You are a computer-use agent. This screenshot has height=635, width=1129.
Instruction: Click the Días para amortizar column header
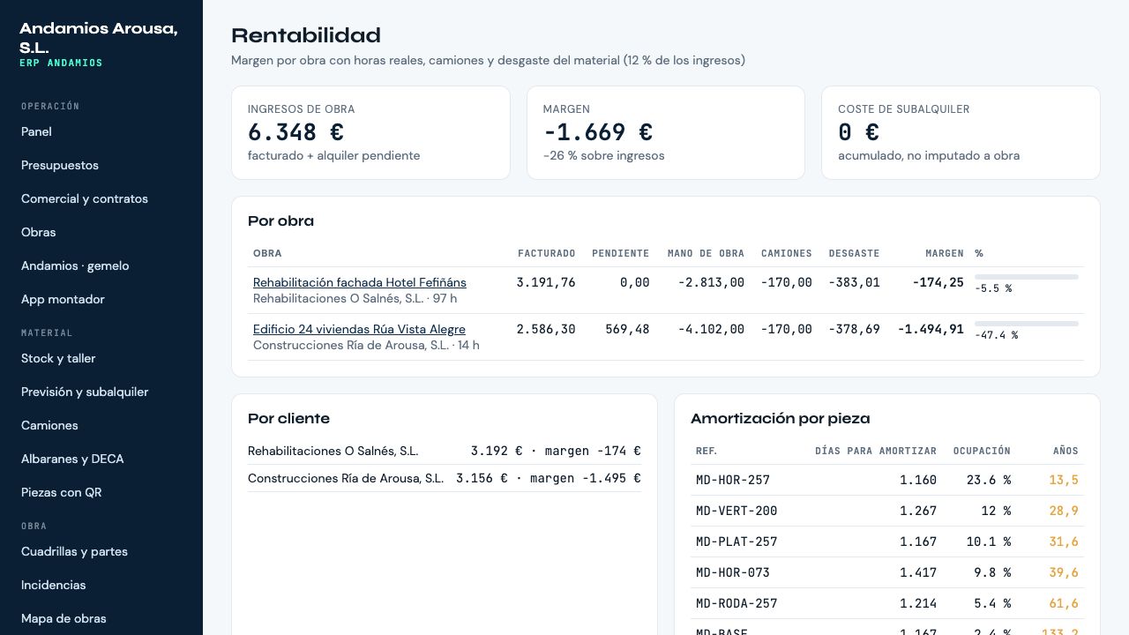coord(876,451)
